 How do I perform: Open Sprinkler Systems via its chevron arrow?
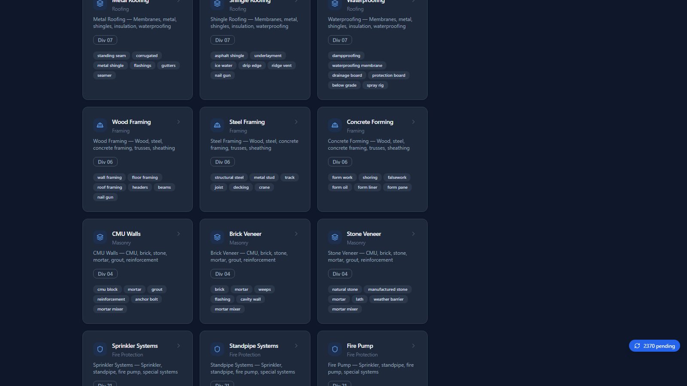(x=179, y=346)
